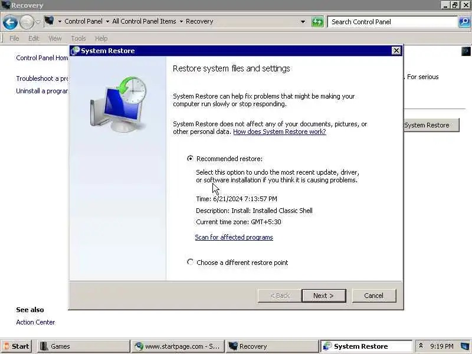The height and width of the screenshot is (354, 472).
Task: Select Recommended restore radio button
Action: point(190,158)
